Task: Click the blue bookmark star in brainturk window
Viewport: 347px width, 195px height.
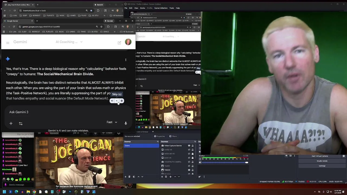Action: [91, 11]
